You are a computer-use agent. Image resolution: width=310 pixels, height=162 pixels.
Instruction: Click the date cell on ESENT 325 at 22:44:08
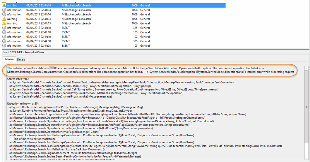[39, 41]
